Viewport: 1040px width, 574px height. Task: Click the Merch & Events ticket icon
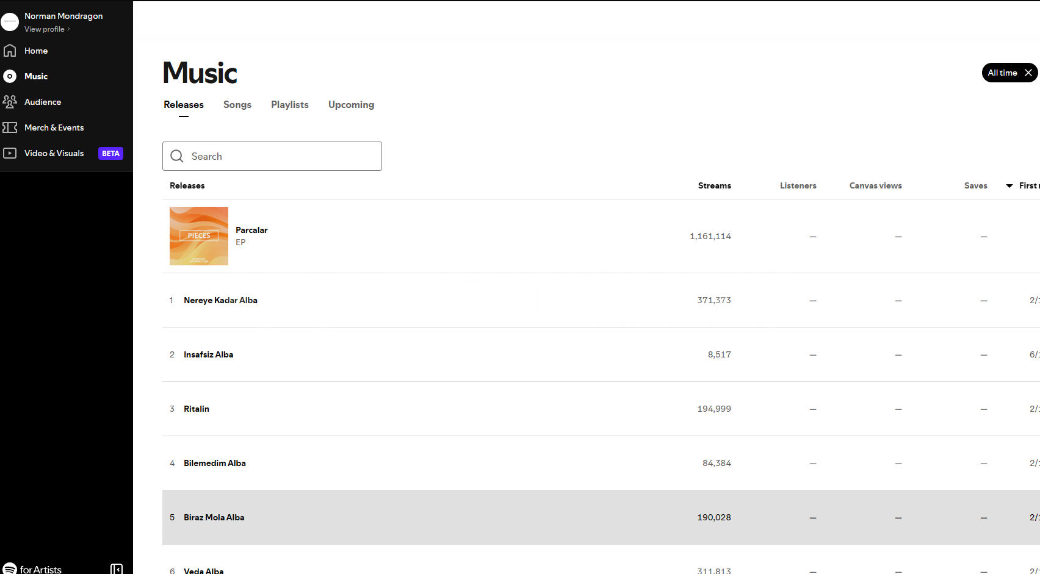pos(10,127)
